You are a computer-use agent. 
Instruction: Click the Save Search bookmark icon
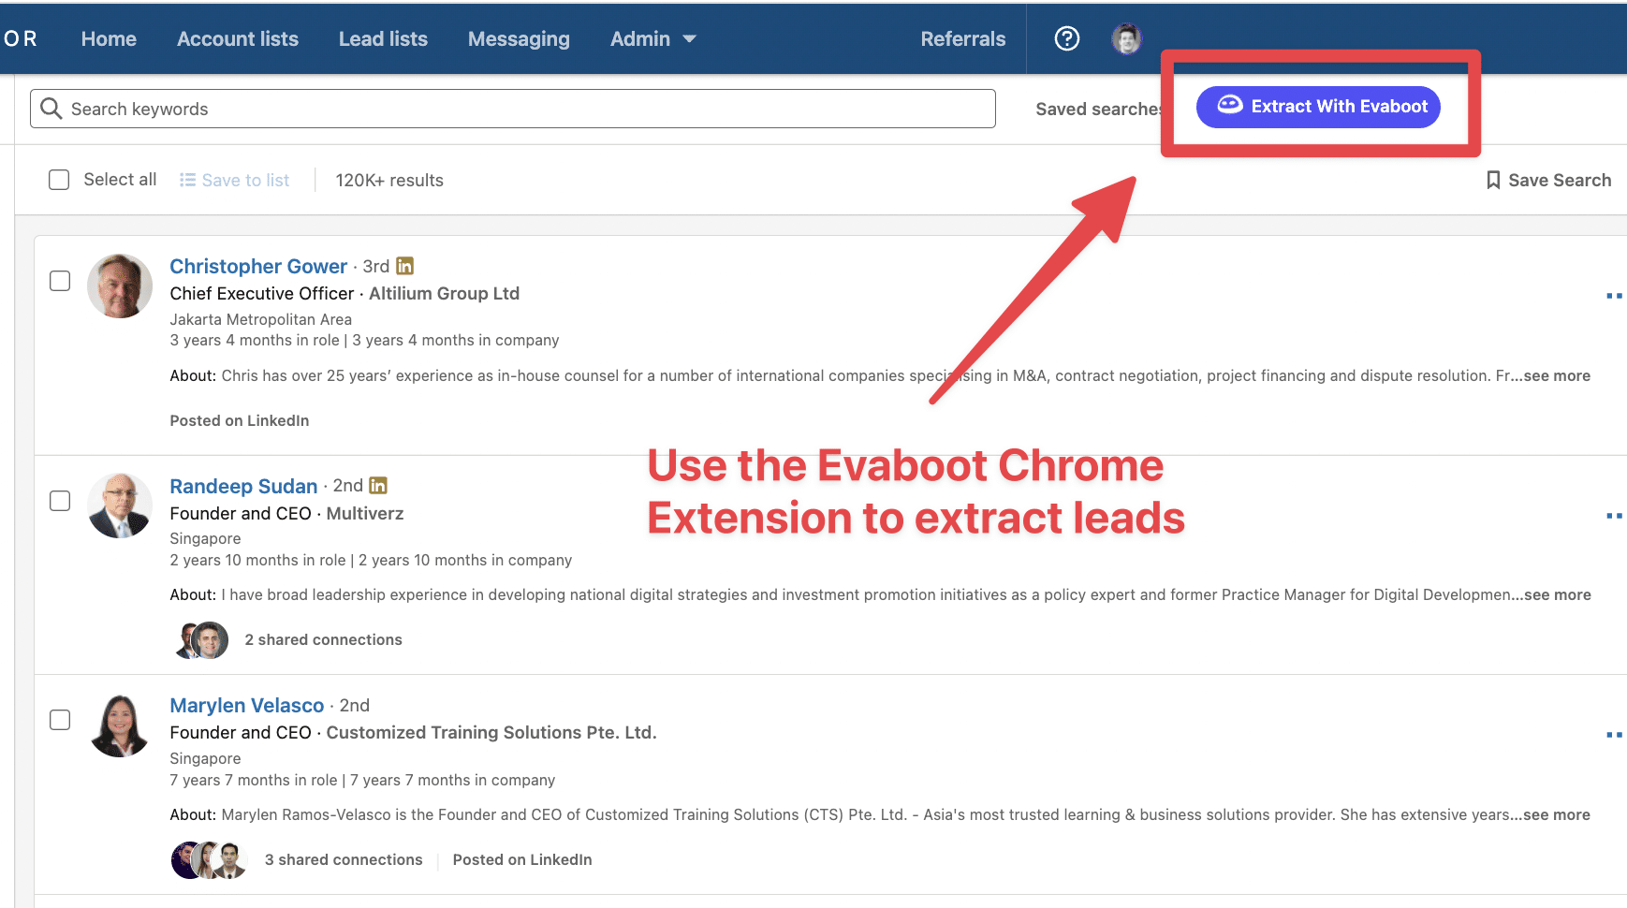1493,180
